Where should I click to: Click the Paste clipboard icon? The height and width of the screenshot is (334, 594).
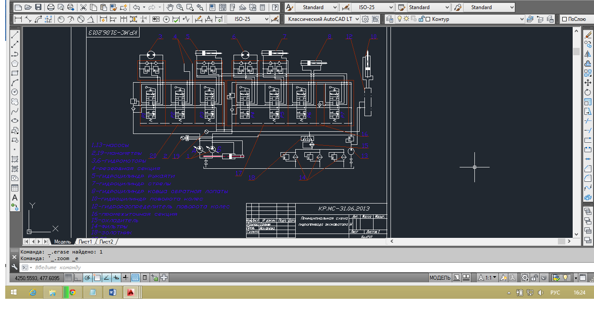[x=103, y=7]
